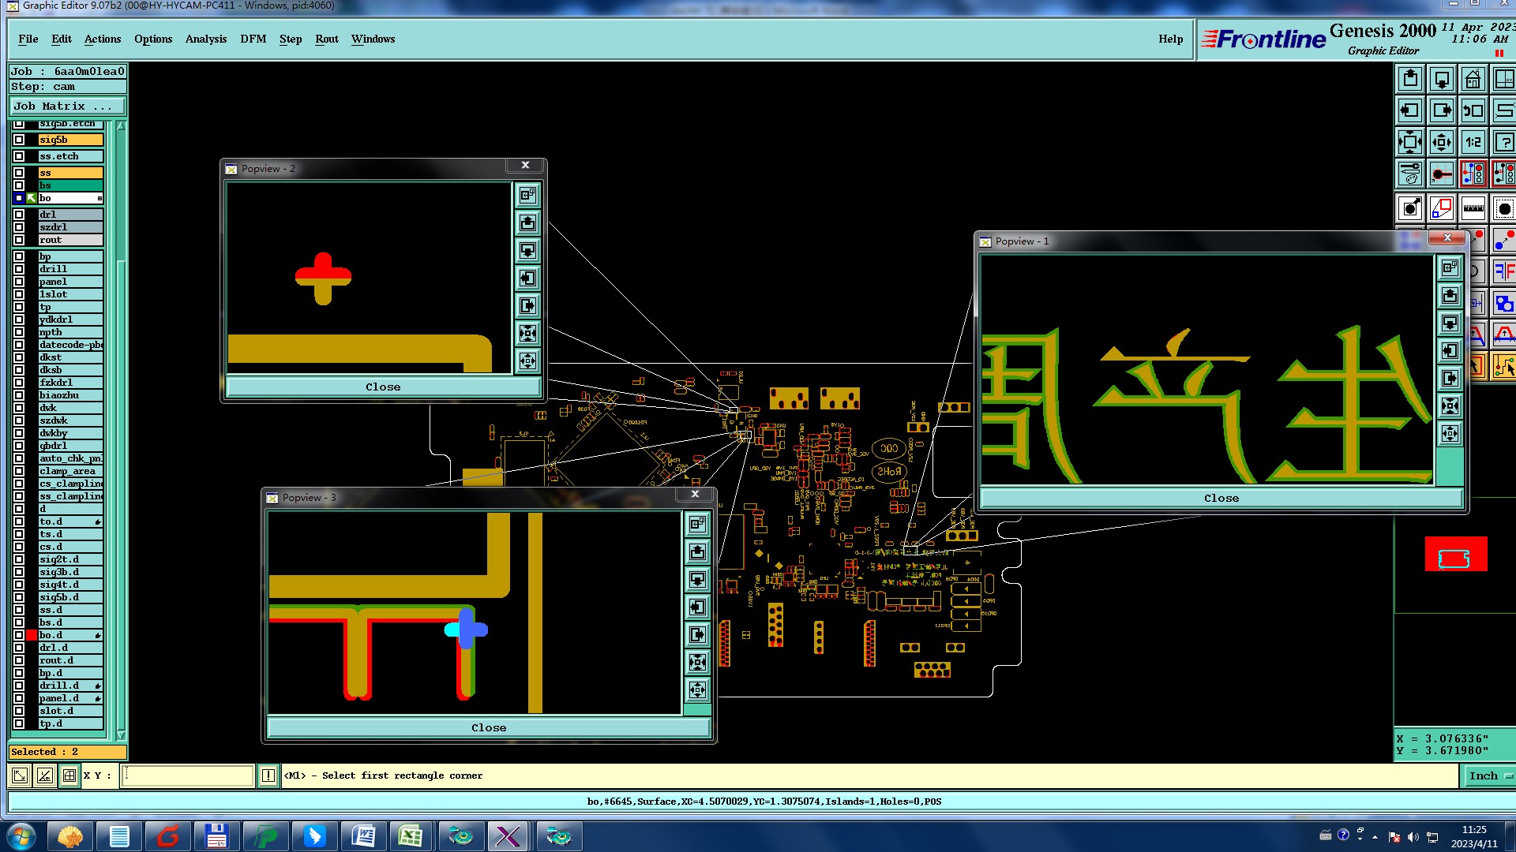Click the Home view icon
Image resolution: width=1516 pixels, height=852 pixels.
click(1473, 80)
